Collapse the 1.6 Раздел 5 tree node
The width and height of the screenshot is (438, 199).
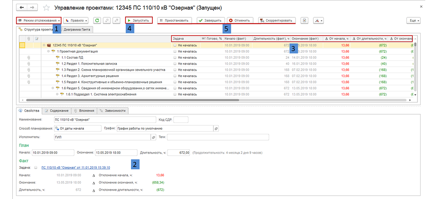point(53,88)
